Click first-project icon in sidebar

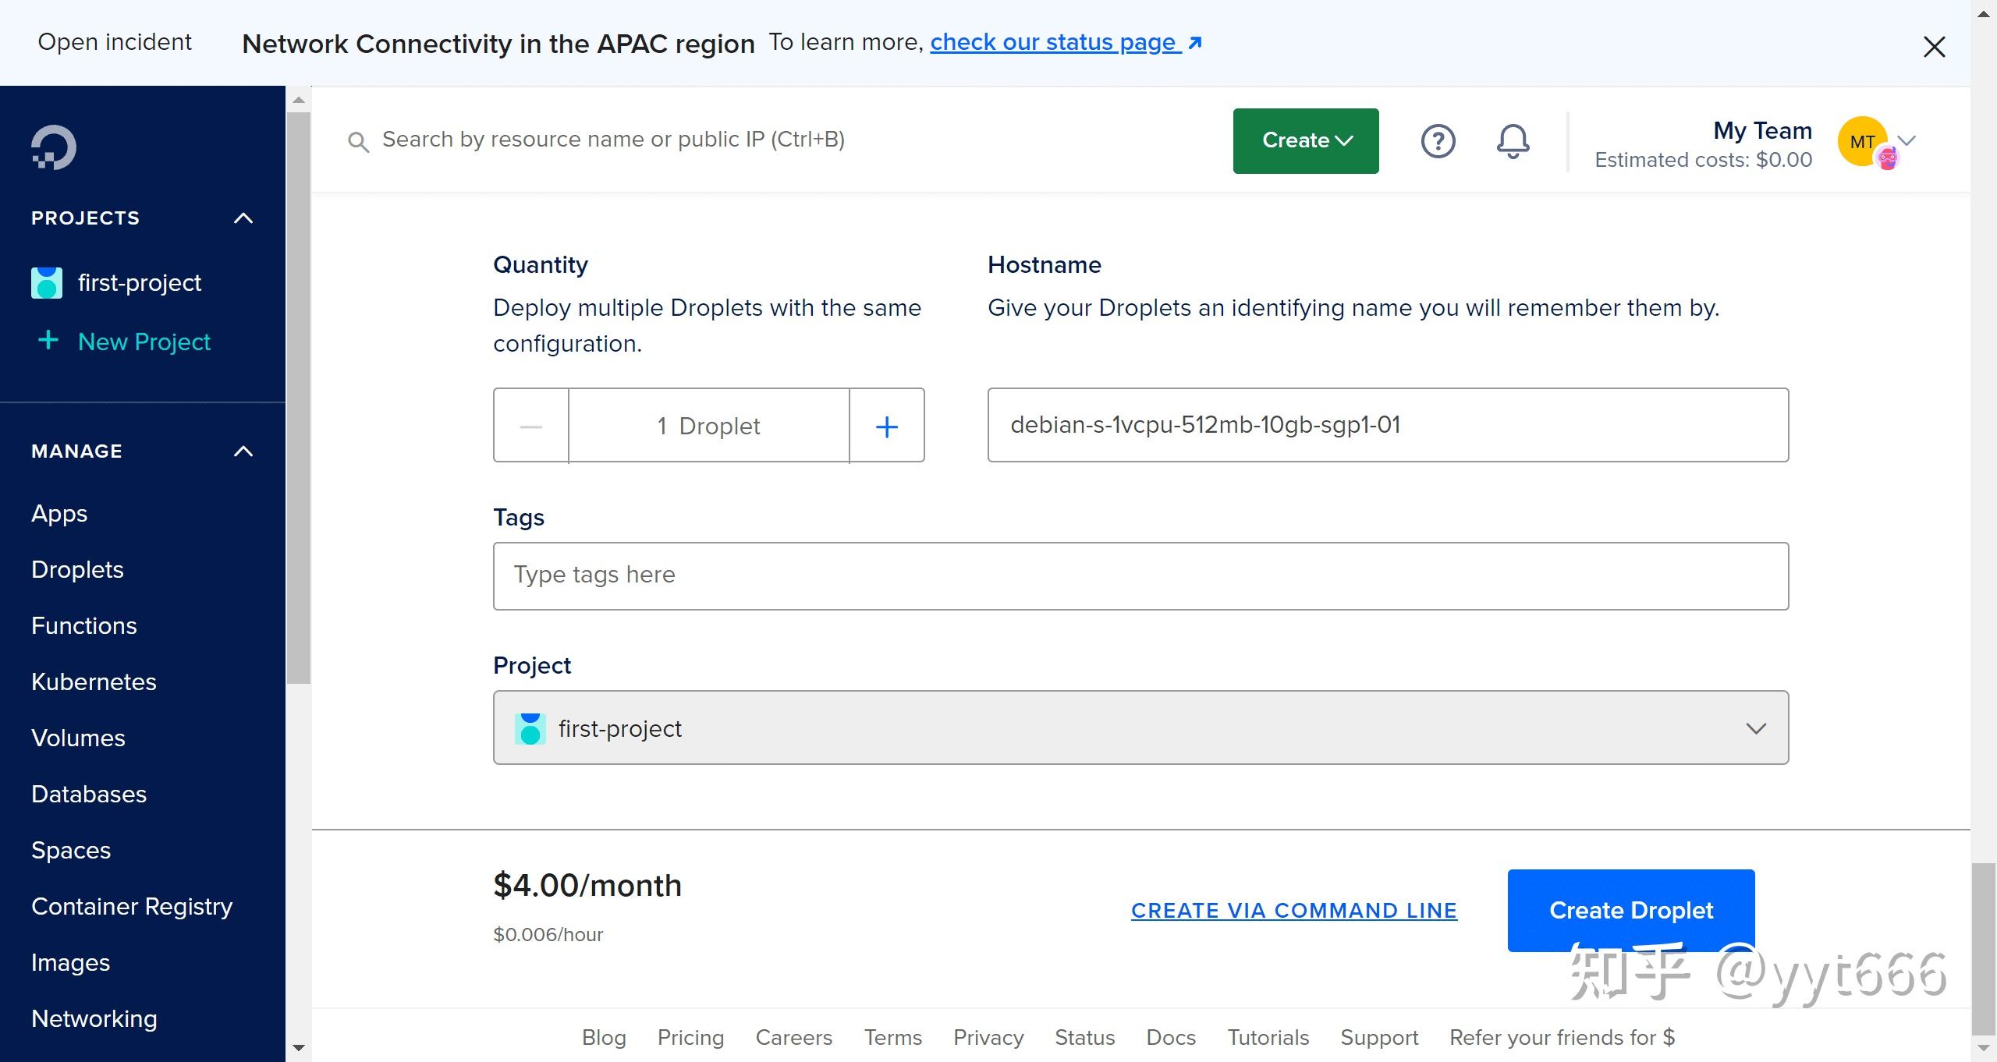[x=47, y=282]
